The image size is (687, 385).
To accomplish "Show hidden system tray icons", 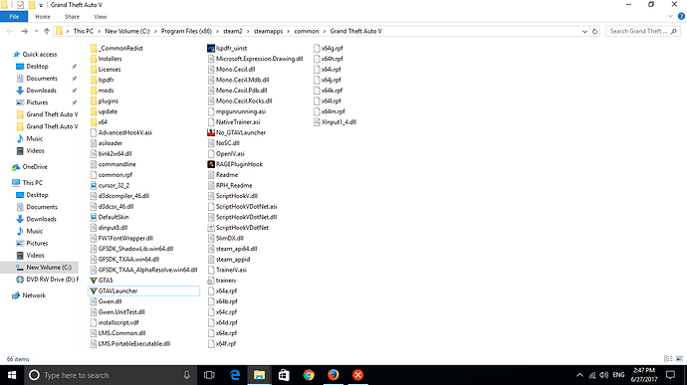I will coord(579,375).
